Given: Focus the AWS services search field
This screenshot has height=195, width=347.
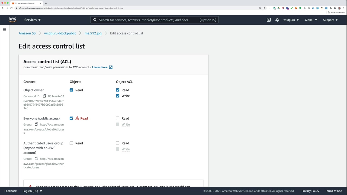Looking at the screenshot, I should [155, 20].
